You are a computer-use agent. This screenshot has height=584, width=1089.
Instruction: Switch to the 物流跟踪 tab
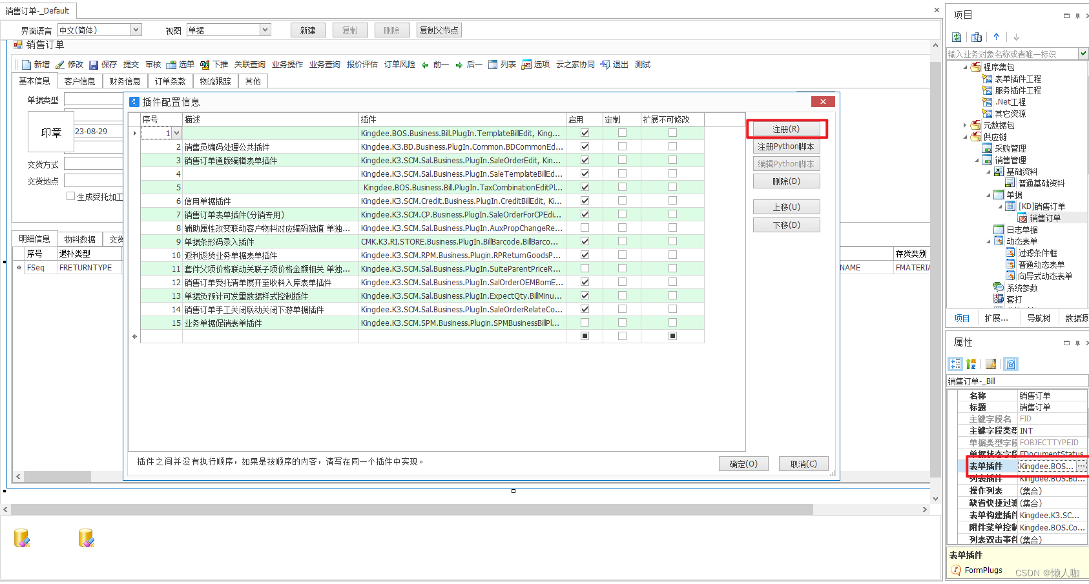[x=215, y=81]
